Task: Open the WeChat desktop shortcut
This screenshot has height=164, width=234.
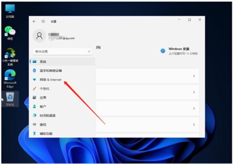Action: (x=10, y=33)
